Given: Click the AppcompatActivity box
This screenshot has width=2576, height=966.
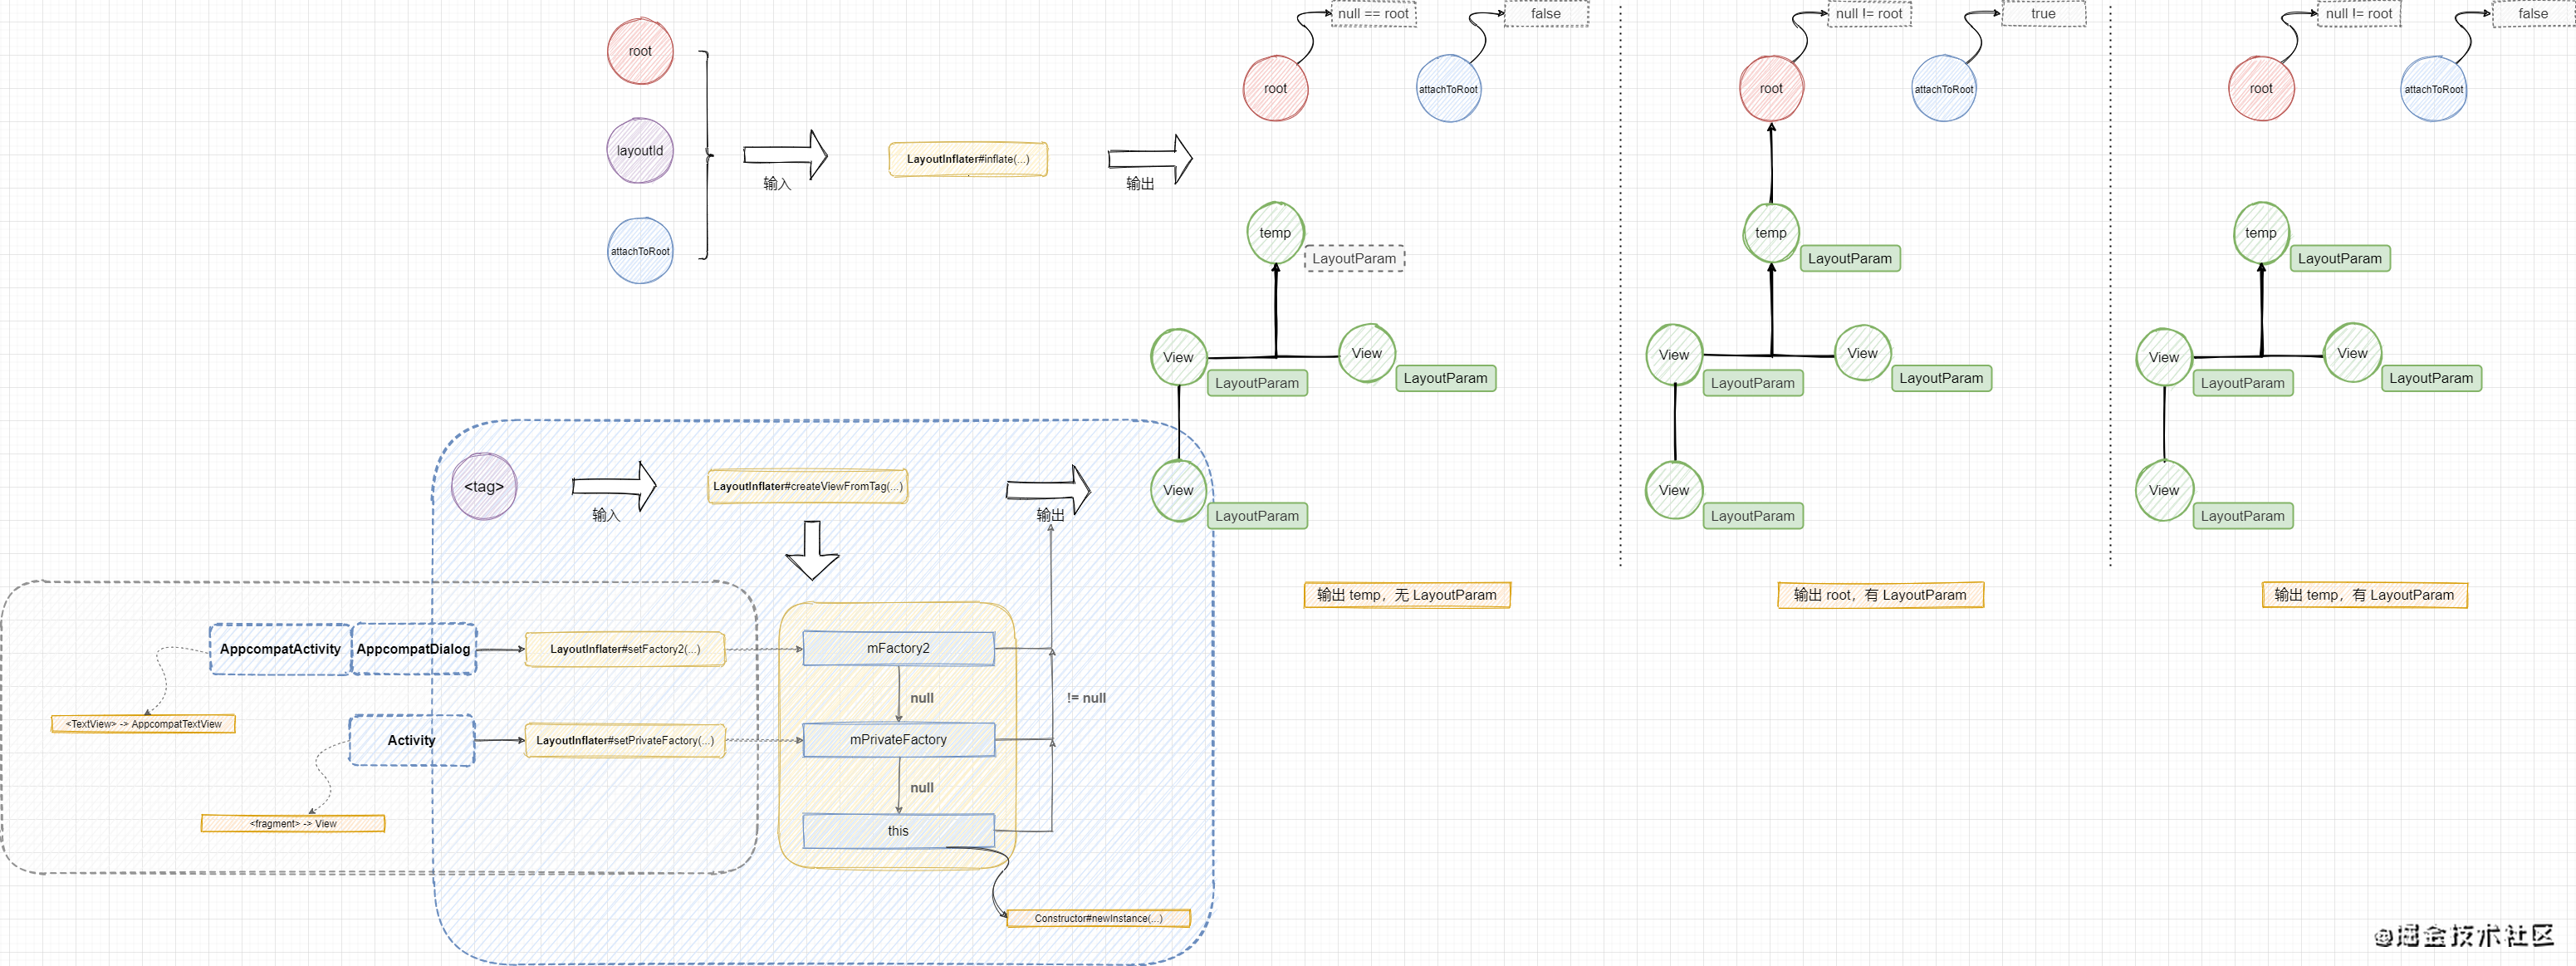Looking at the screenshot, I should point(280,649).
